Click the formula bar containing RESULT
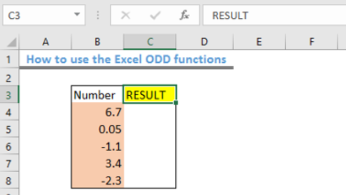The height and width of the screenshot is (195, 346). coord(274,16)
